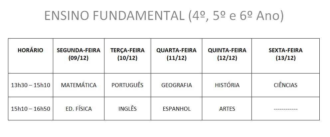This screenshot has height=137, width=330.
Task: Click the SEGUNDA-FEIRA (09/12) header
Action: (x=79, y=56)
